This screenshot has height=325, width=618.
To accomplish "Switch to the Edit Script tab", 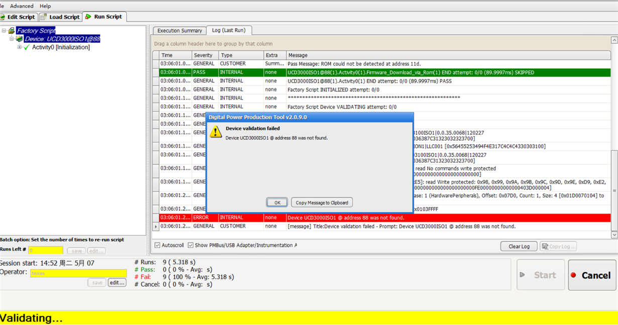I will (18, 17).
